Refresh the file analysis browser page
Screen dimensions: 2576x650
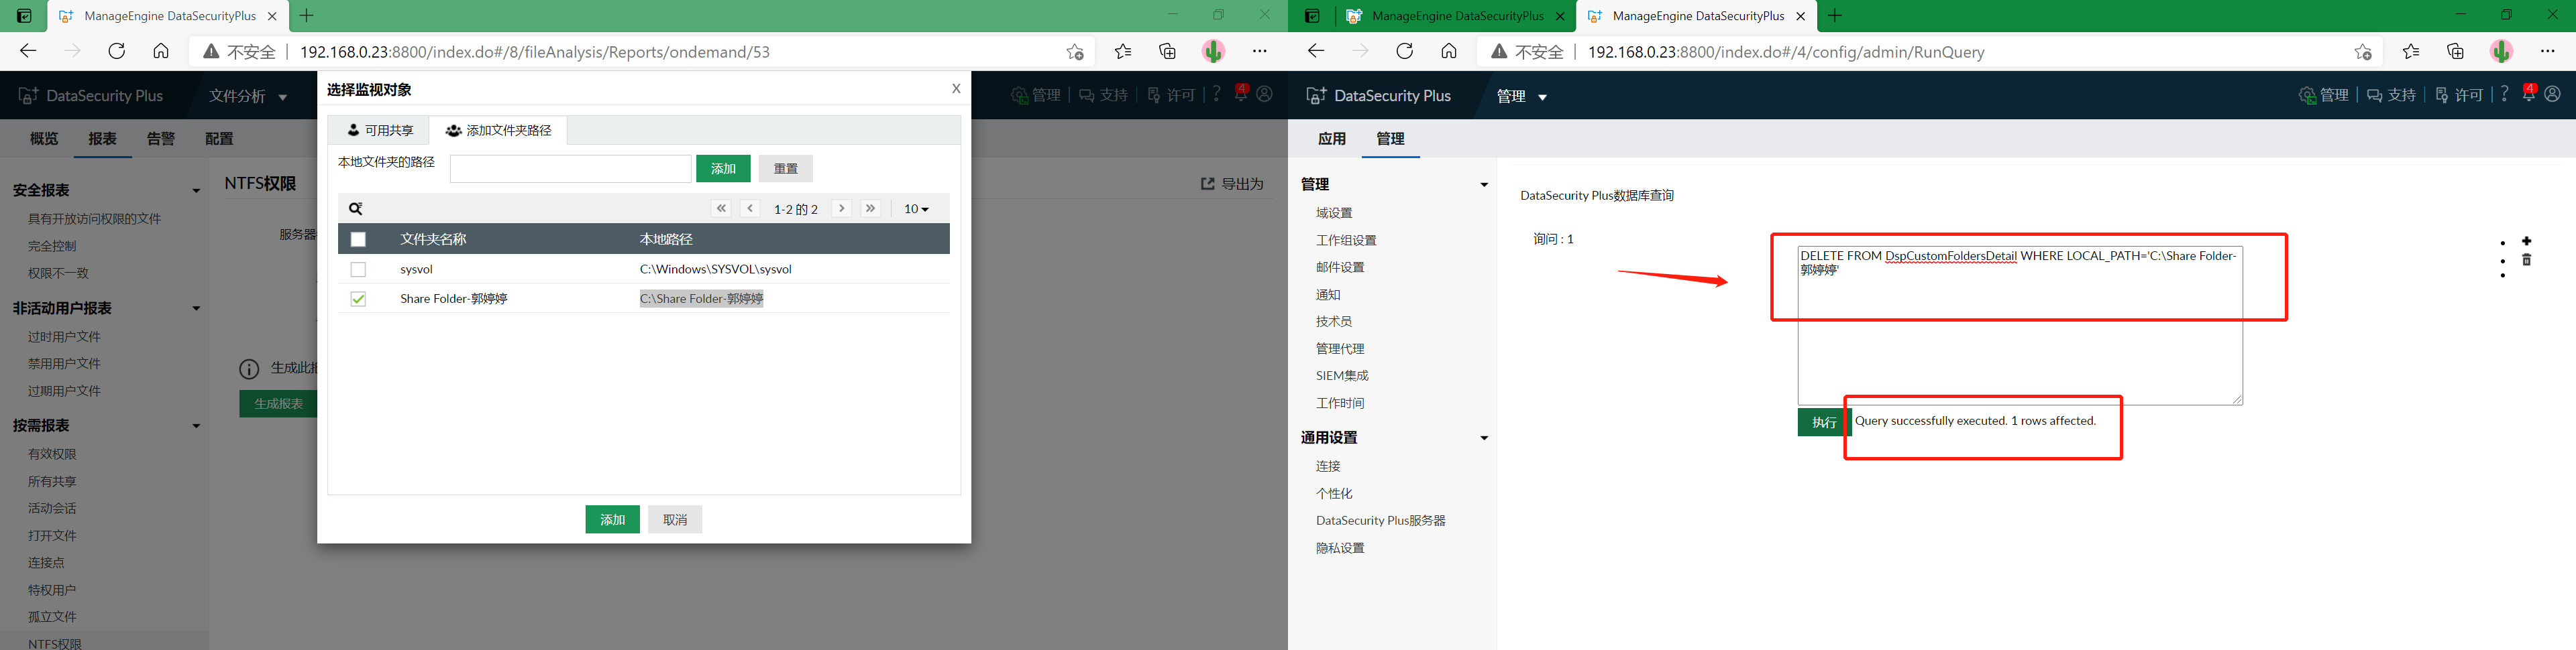116,51
